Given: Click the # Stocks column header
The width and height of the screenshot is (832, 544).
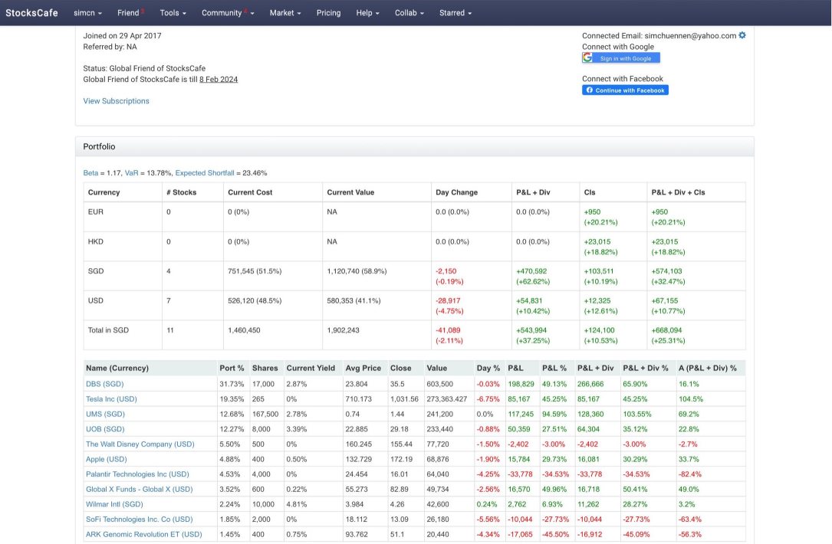Looking at the screenshot, I should tap(182, 192).
